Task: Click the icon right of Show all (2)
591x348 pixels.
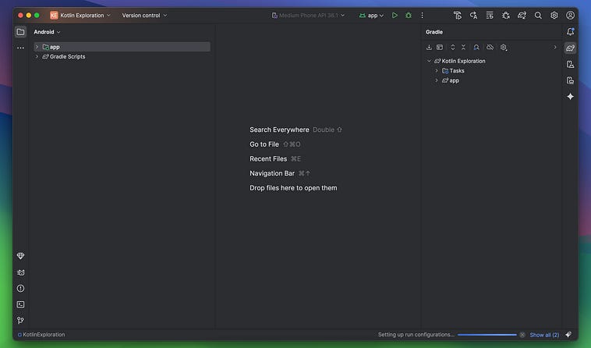Action: tap(568, 335)
